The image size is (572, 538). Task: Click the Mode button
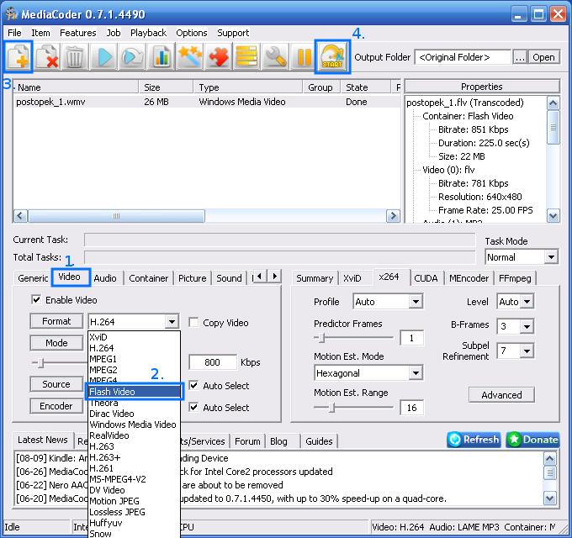pos(56,343)
